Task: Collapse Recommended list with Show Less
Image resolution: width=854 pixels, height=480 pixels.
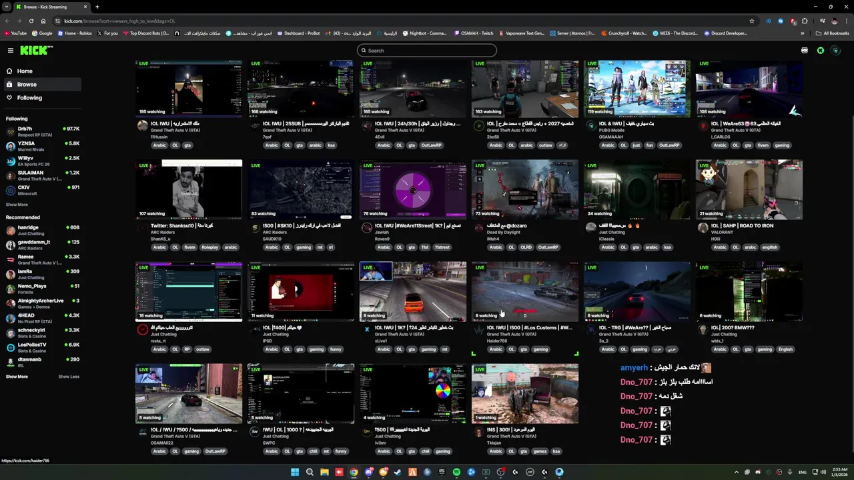Action: 69,377
